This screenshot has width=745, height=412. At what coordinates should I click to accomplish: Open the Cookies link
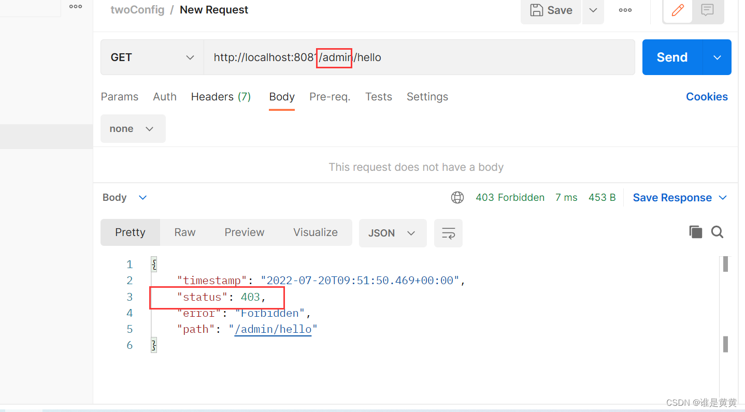point(707,97)
